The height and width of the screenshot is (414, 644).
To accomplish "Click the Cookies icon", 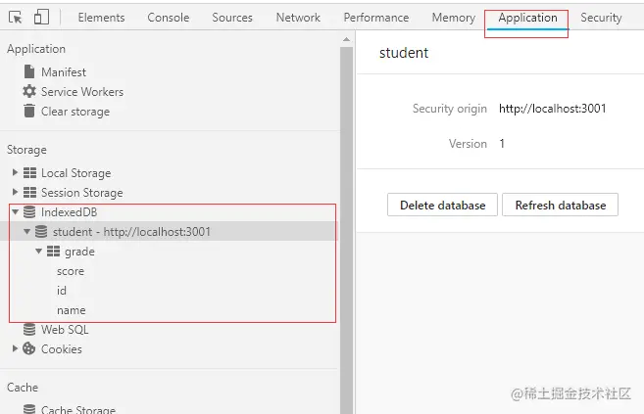I will (x=28, y=348).
